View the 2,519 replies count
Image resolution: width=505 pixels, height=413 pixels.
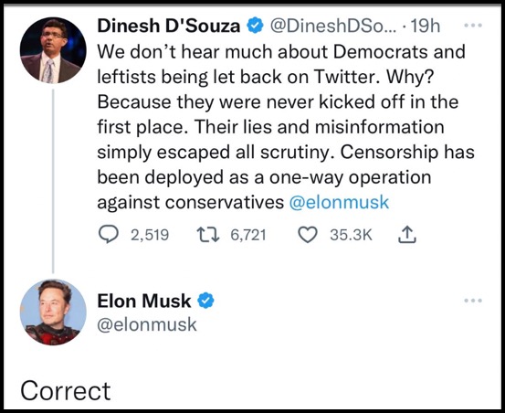[x=150, y=235]
